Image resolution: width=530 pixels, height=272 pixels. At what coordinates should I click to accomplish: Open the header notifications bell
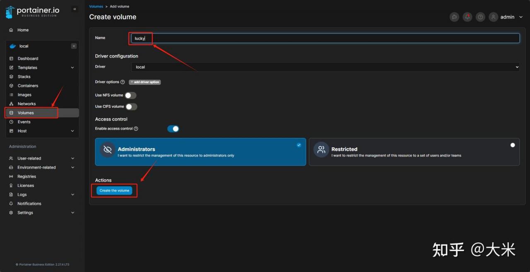coord(467,17)
